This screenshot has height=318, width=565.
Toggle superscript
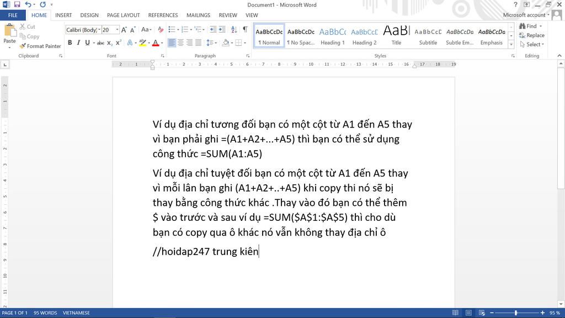(x=118, y=43)
